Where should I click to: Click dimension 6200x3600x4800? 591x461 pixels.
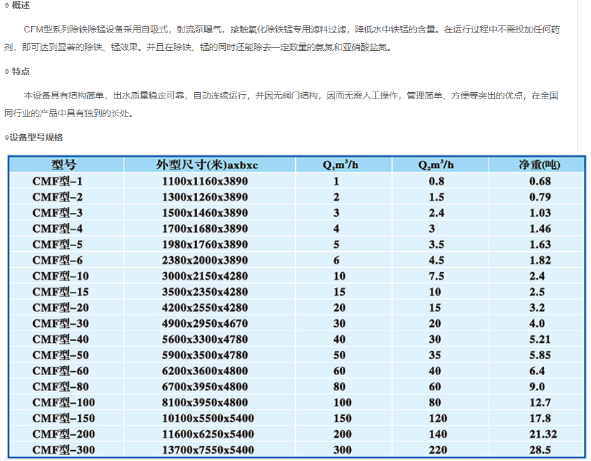tap(205, 371)
